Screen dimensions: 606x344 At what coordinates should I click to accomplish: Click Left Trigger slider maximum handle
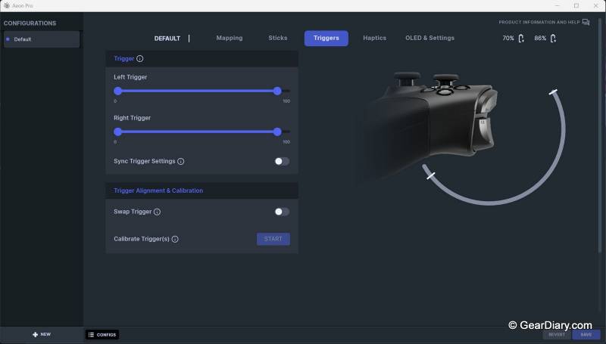click(x=277, y=91)
